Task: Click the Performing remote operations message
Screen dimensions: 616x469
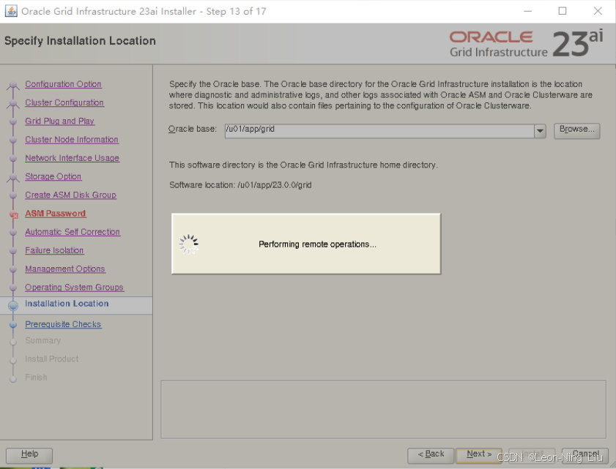Action: tap(317, 244)
